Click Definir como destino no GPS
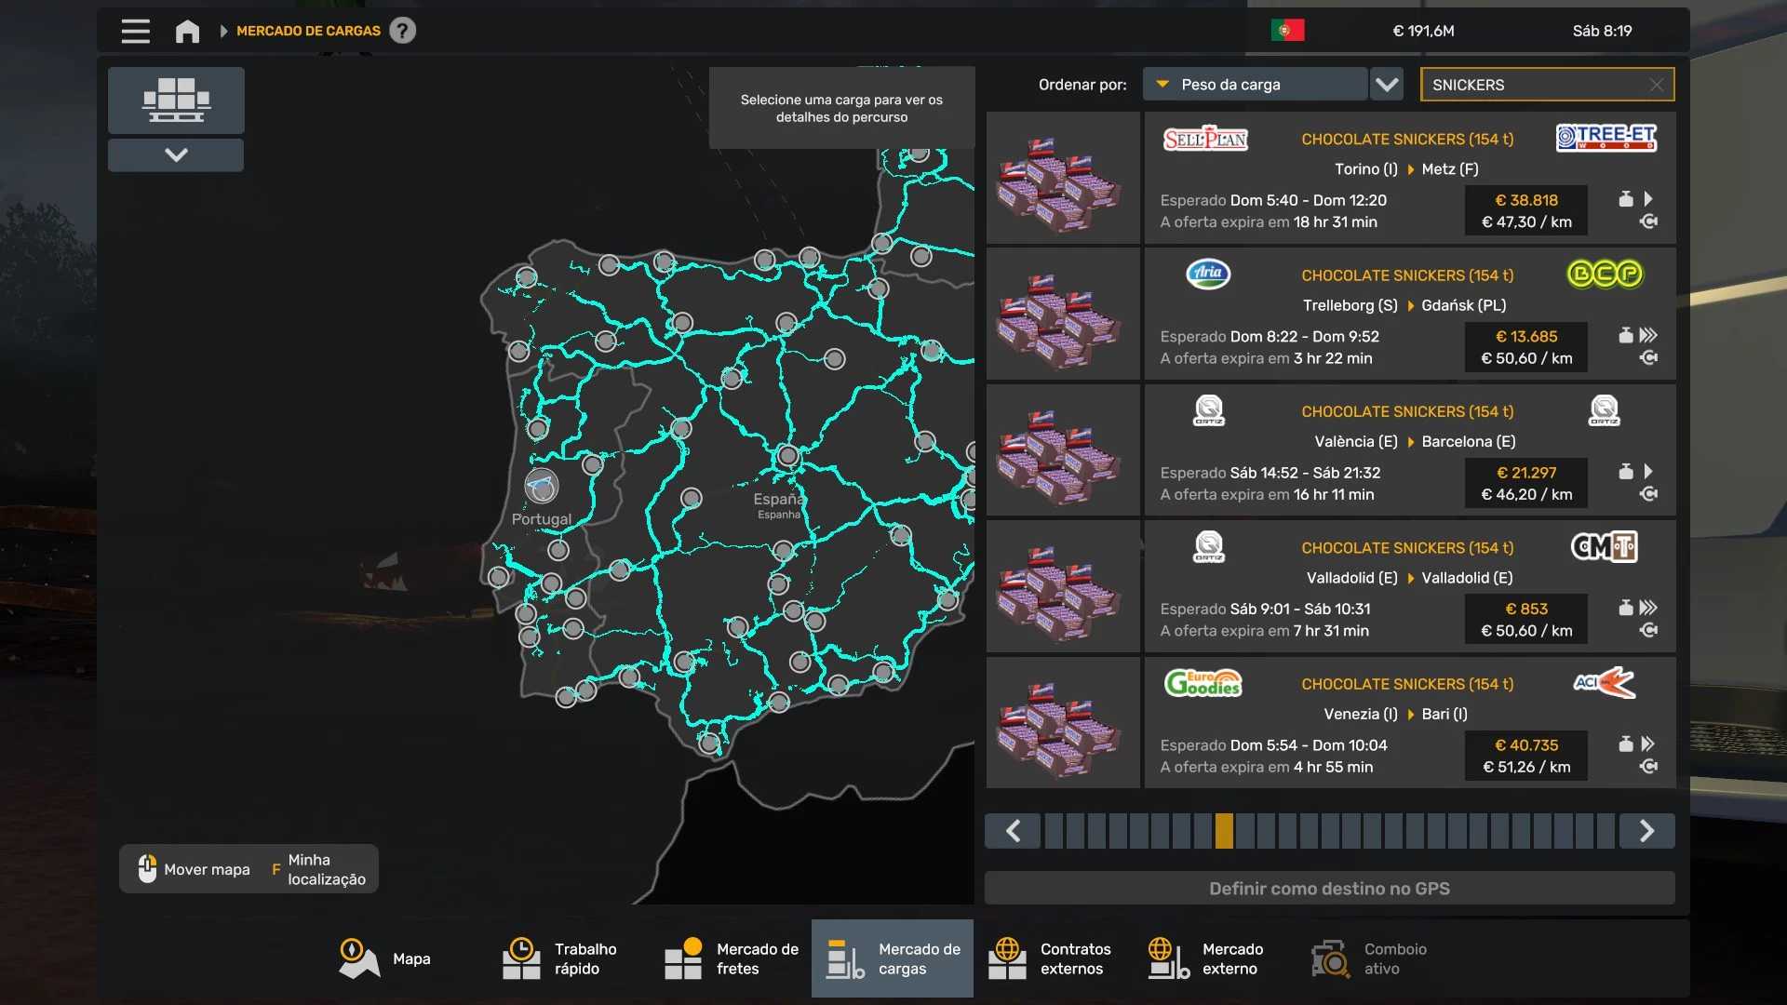This screenshot has height=1005, width=1787. pos(1329,889)
